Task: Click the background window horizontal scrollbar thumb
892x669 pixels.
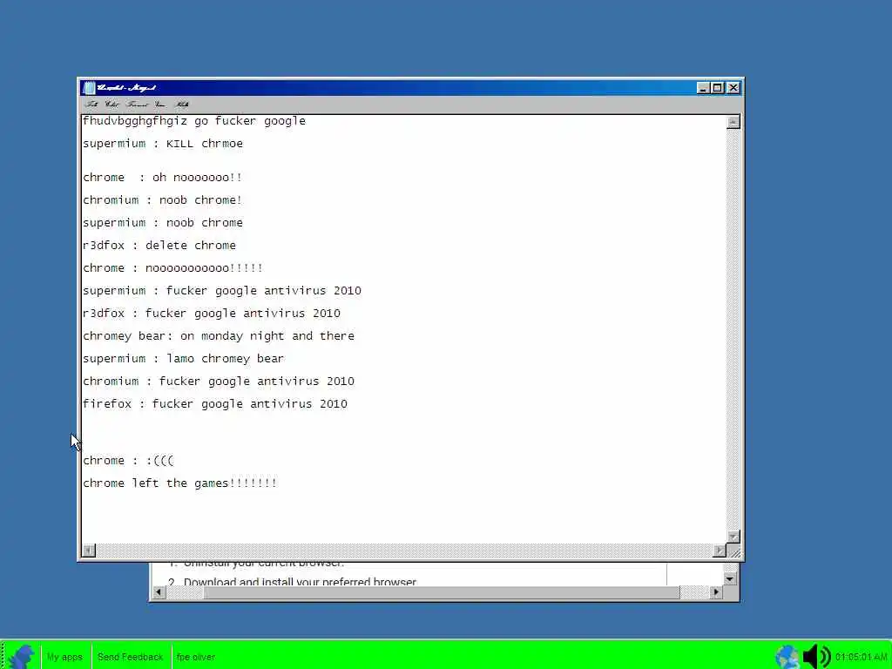Action: coord(442,592)
